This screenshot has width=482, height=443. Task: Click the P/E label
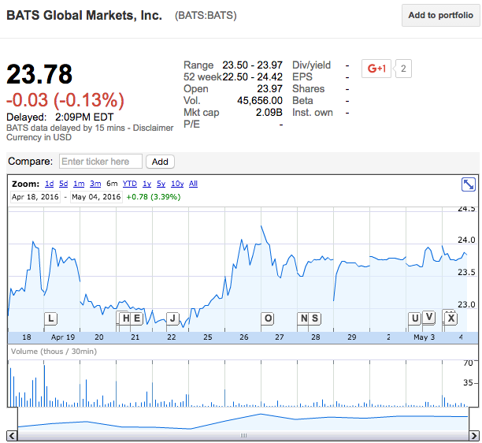[192, 125]
